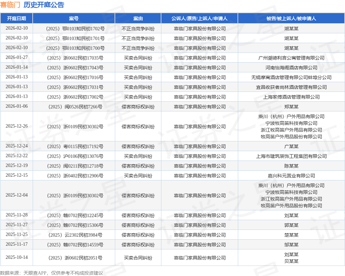
Task: Click defendant 河南怡海阁酒店有限公司
Action: click(291, 68)
